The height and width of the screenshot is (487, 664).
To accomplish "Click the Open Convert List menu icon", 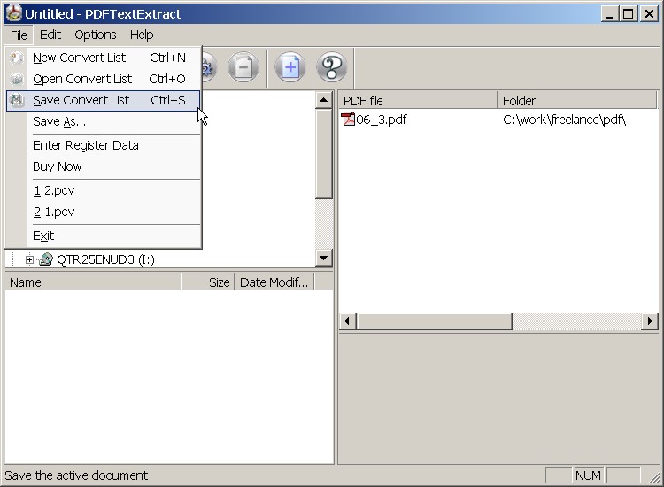I will pyautogui.click(x=17, y=79).
